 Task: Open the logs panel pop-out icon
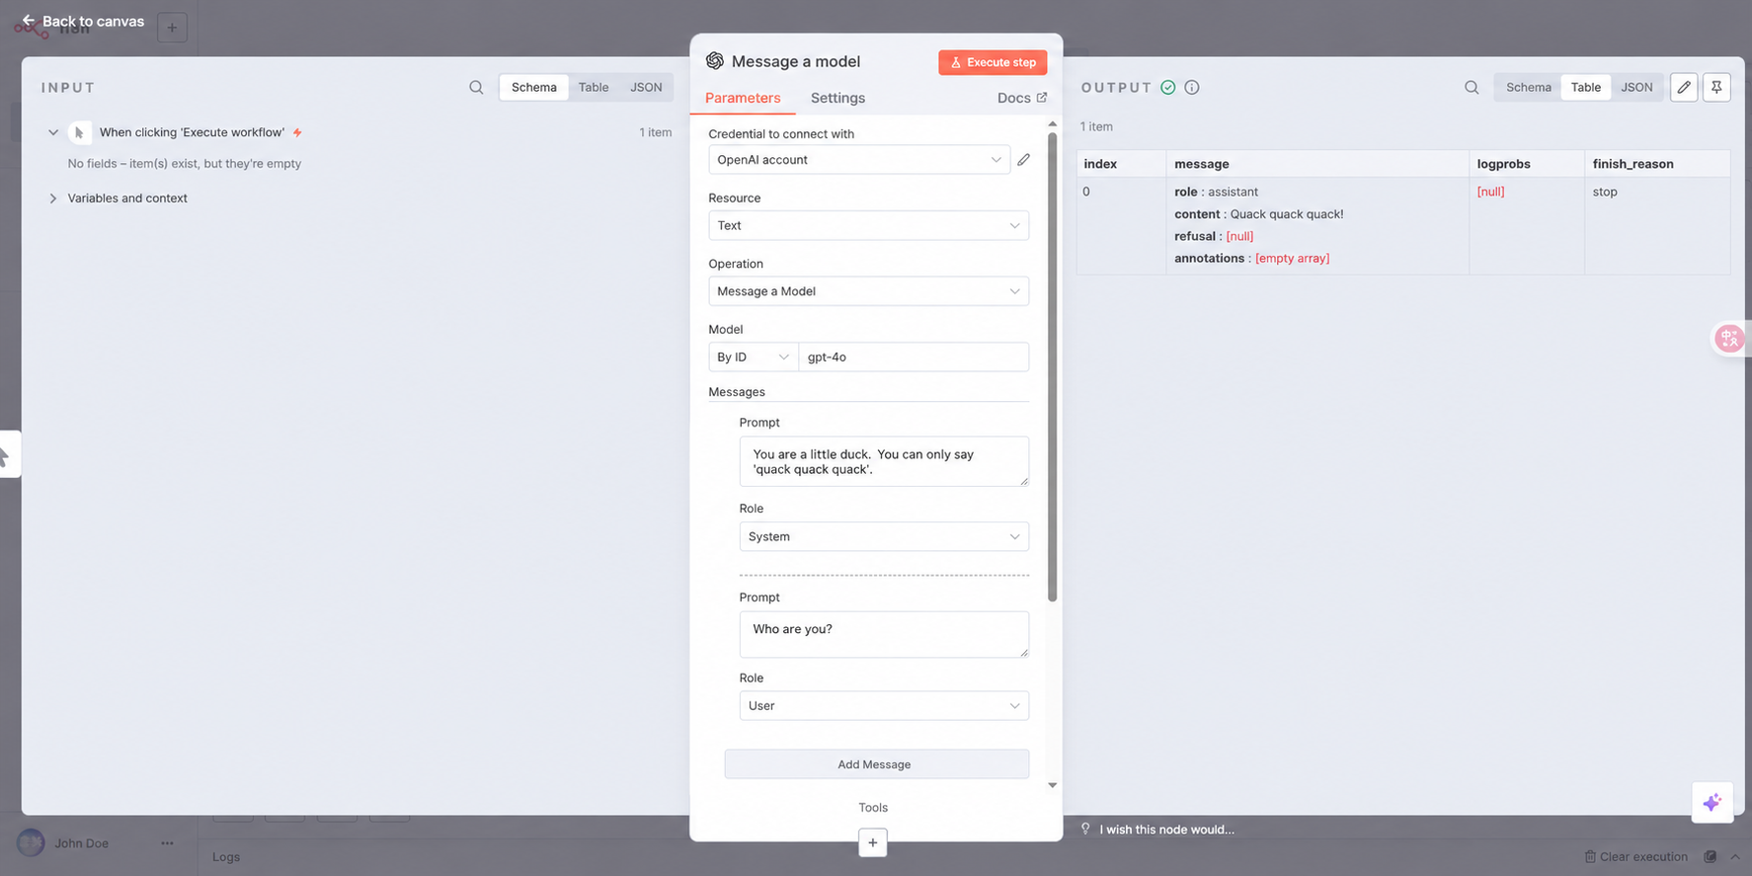tap(1711, 856)
